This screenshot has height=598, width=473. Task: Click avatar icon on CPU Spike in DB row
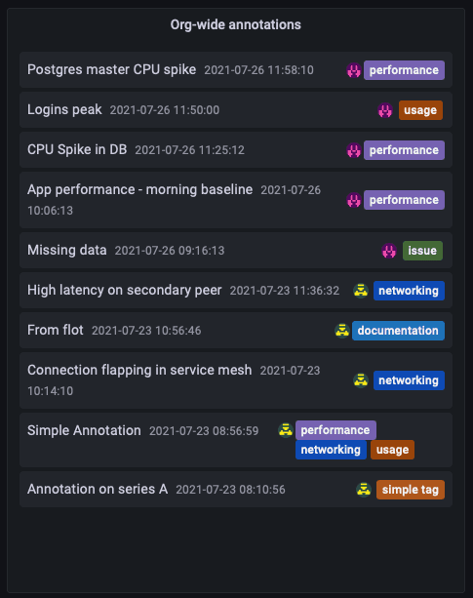[354, 150]
